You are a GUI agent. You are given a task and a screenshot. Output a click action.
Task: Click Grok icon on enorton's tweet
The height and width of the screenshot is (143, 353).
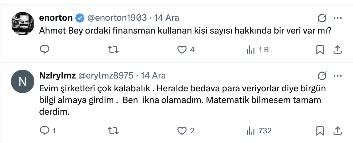tap(322, 18)
